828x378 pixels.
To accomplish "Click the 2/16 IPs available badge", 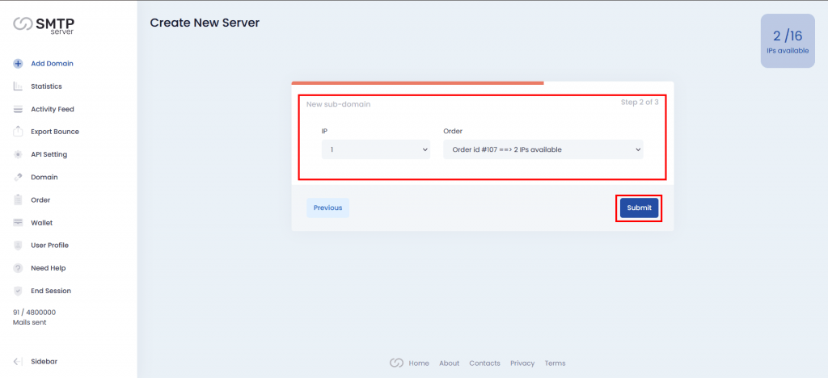I will pos(788,41).
